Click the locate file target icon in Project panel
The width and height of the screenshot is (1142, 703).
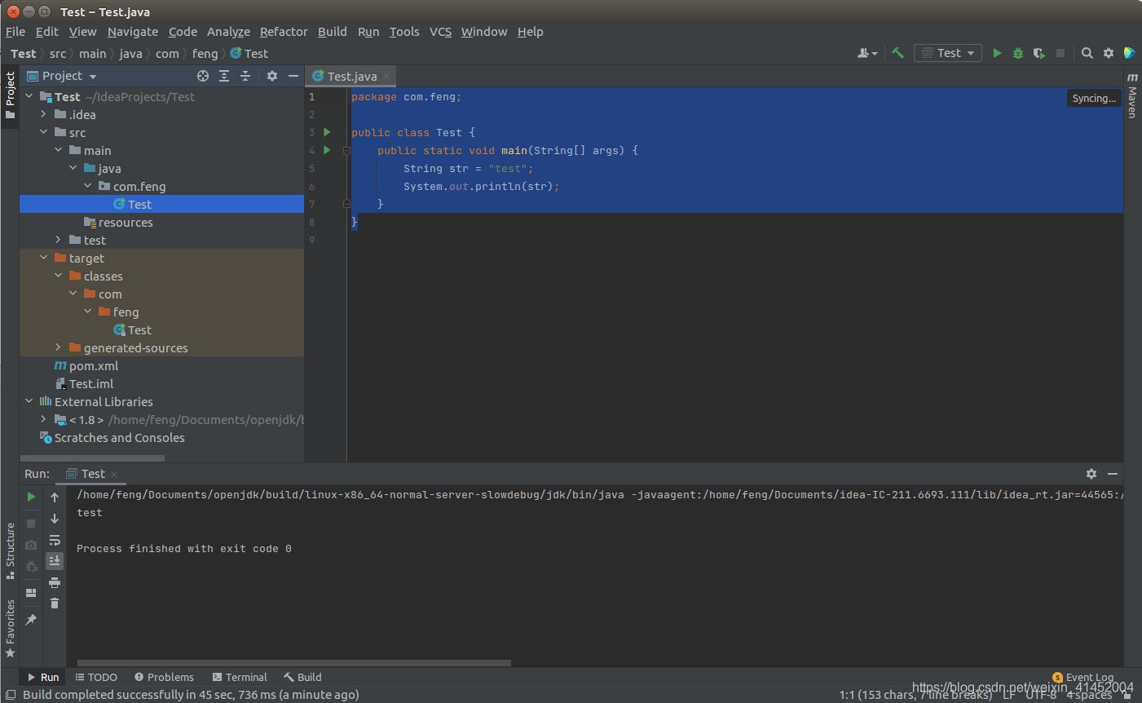point(203,76)
